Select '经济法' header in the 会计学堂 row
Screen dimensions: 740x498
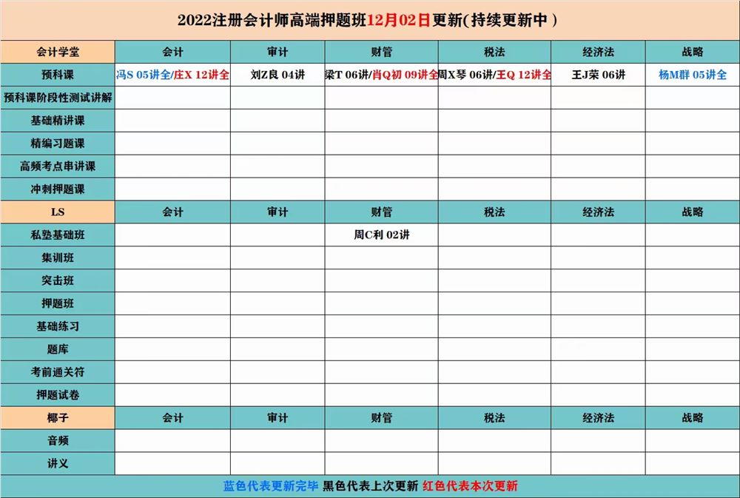tap(598, 52)
